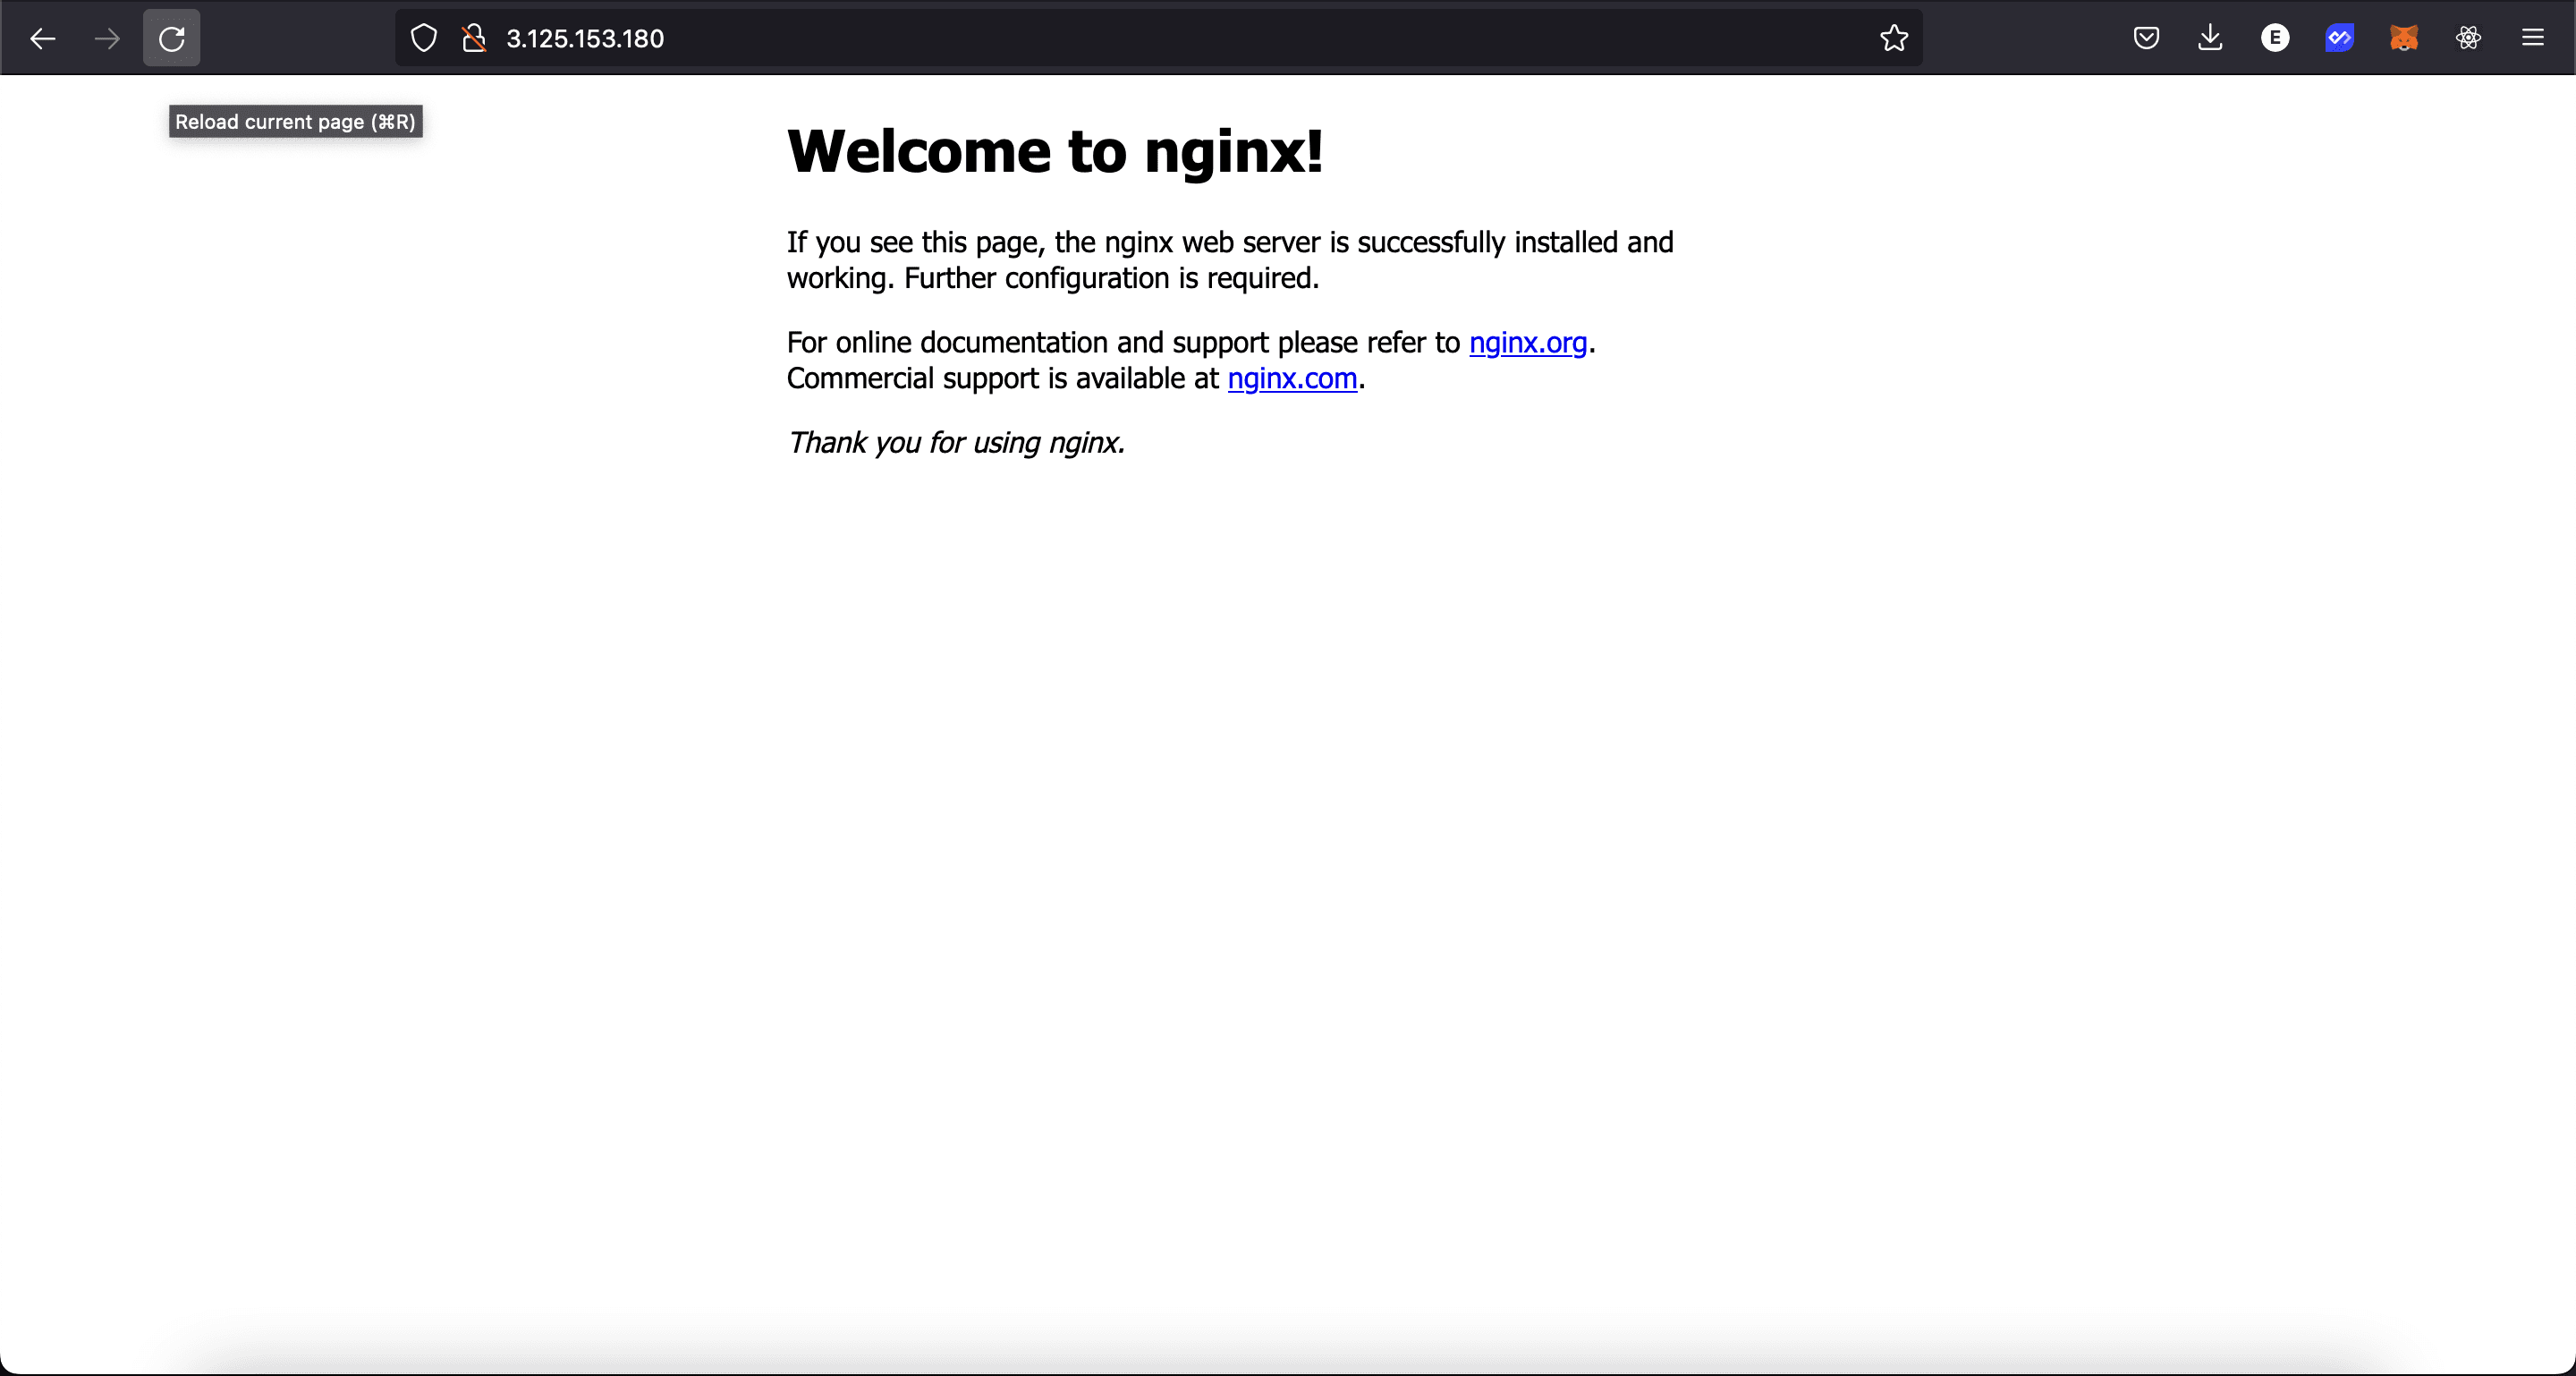Screen dimensions: 2576x1376
Task: Reload the current page
Action: pos(172,38)
